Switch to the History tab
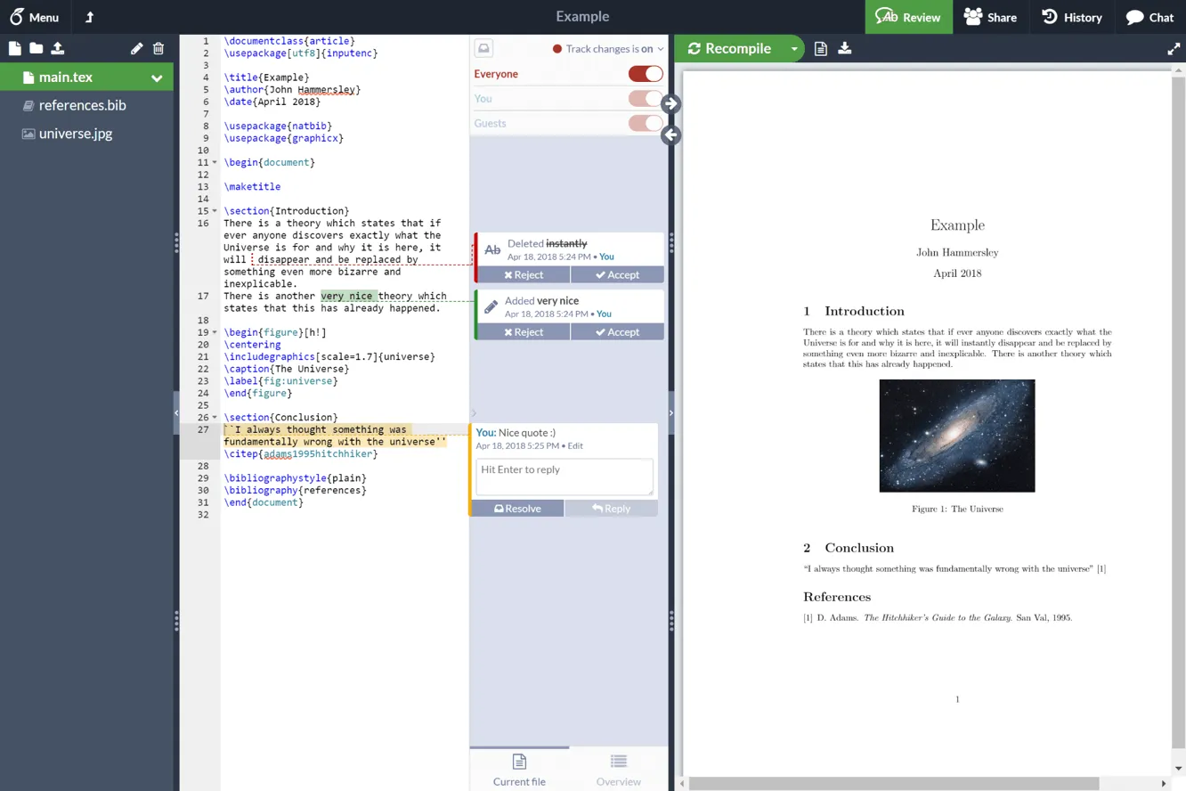This screenshot has width=1186, height=791. point(1072,17)
